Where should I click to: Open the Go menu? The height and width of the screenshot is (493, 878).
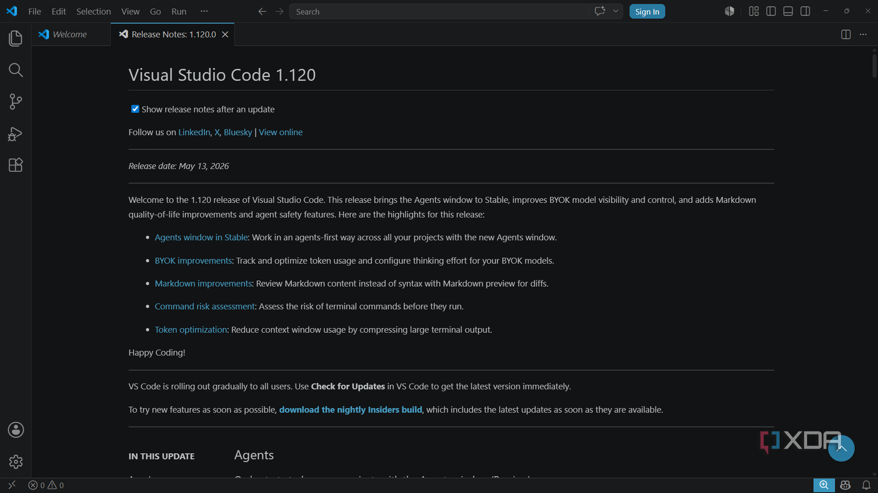tap(155, 11)
